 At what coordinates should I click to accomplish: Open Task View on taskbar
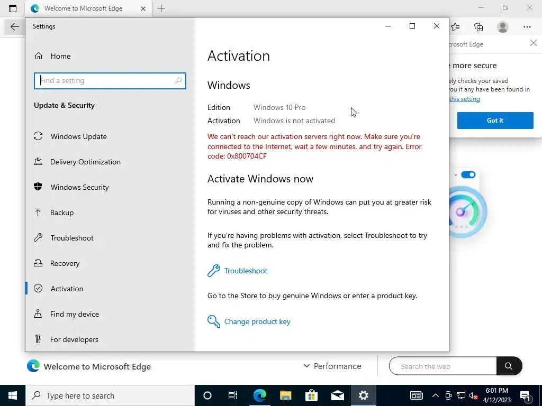click(x=233, y=395)
